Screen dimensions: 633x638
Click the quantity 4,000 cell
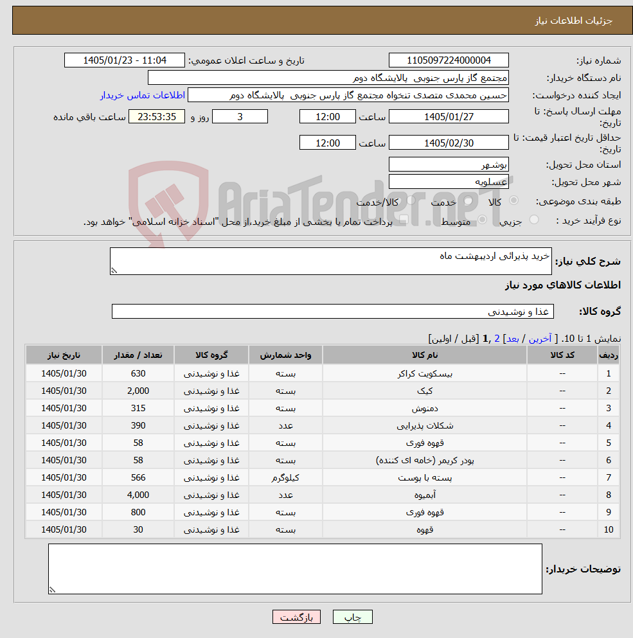[x=138, y=495]
